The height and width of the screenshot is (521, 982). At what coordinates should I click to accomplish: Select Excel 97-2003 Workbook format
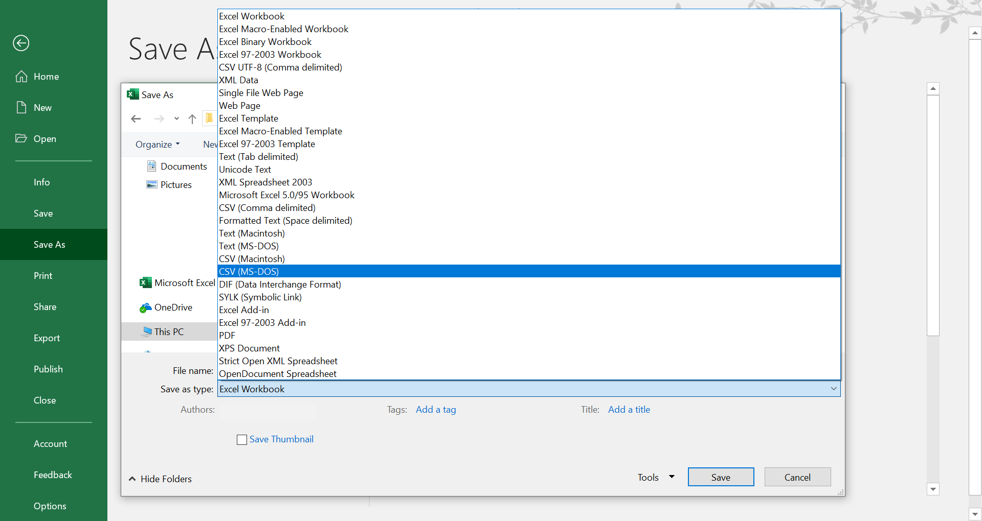click(x=529, y=54)
